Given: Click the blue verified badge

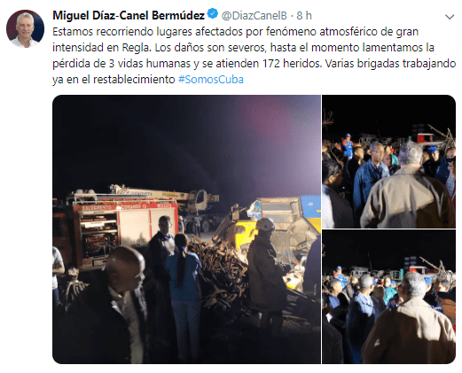Looking at the screenshot, I should coord(213,13).
